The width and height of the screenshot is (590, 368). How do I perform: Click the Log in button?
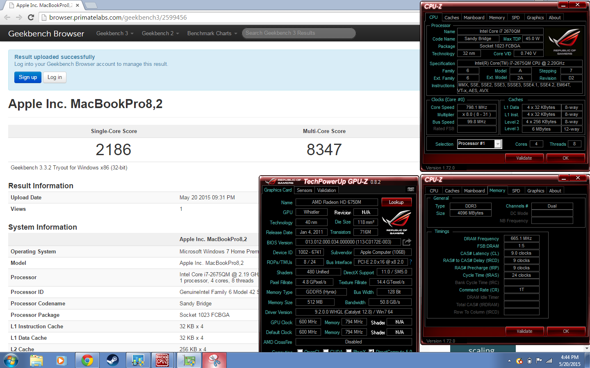point(55,77)
